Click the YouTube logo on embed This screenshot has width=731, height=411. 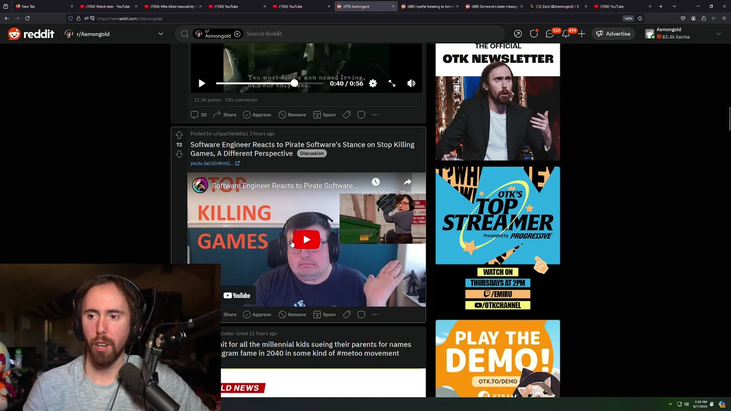(237, 295)
